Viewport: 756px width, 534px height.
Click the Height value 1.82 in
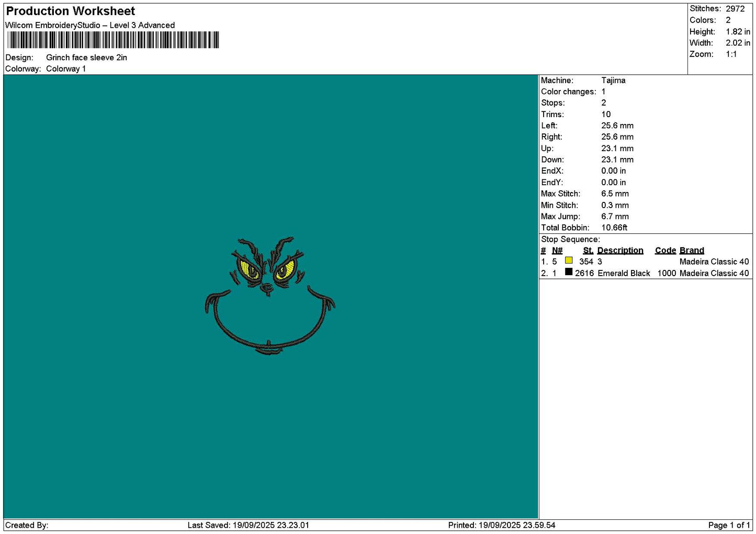[738, 31]
